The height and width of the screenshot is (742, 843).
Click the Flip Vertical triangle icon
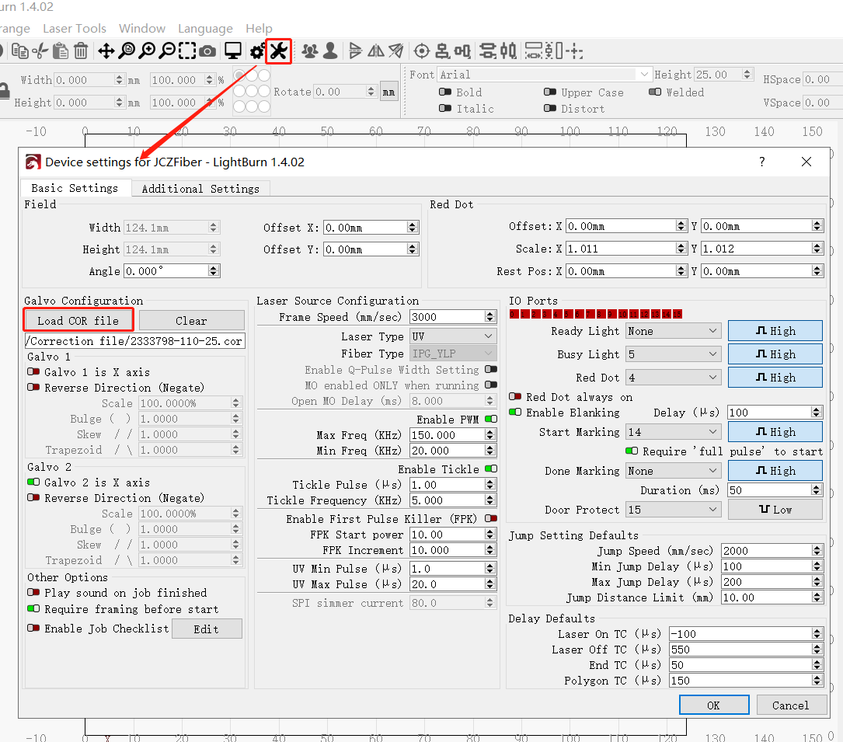pyautogui.click(x=355, y=51)
